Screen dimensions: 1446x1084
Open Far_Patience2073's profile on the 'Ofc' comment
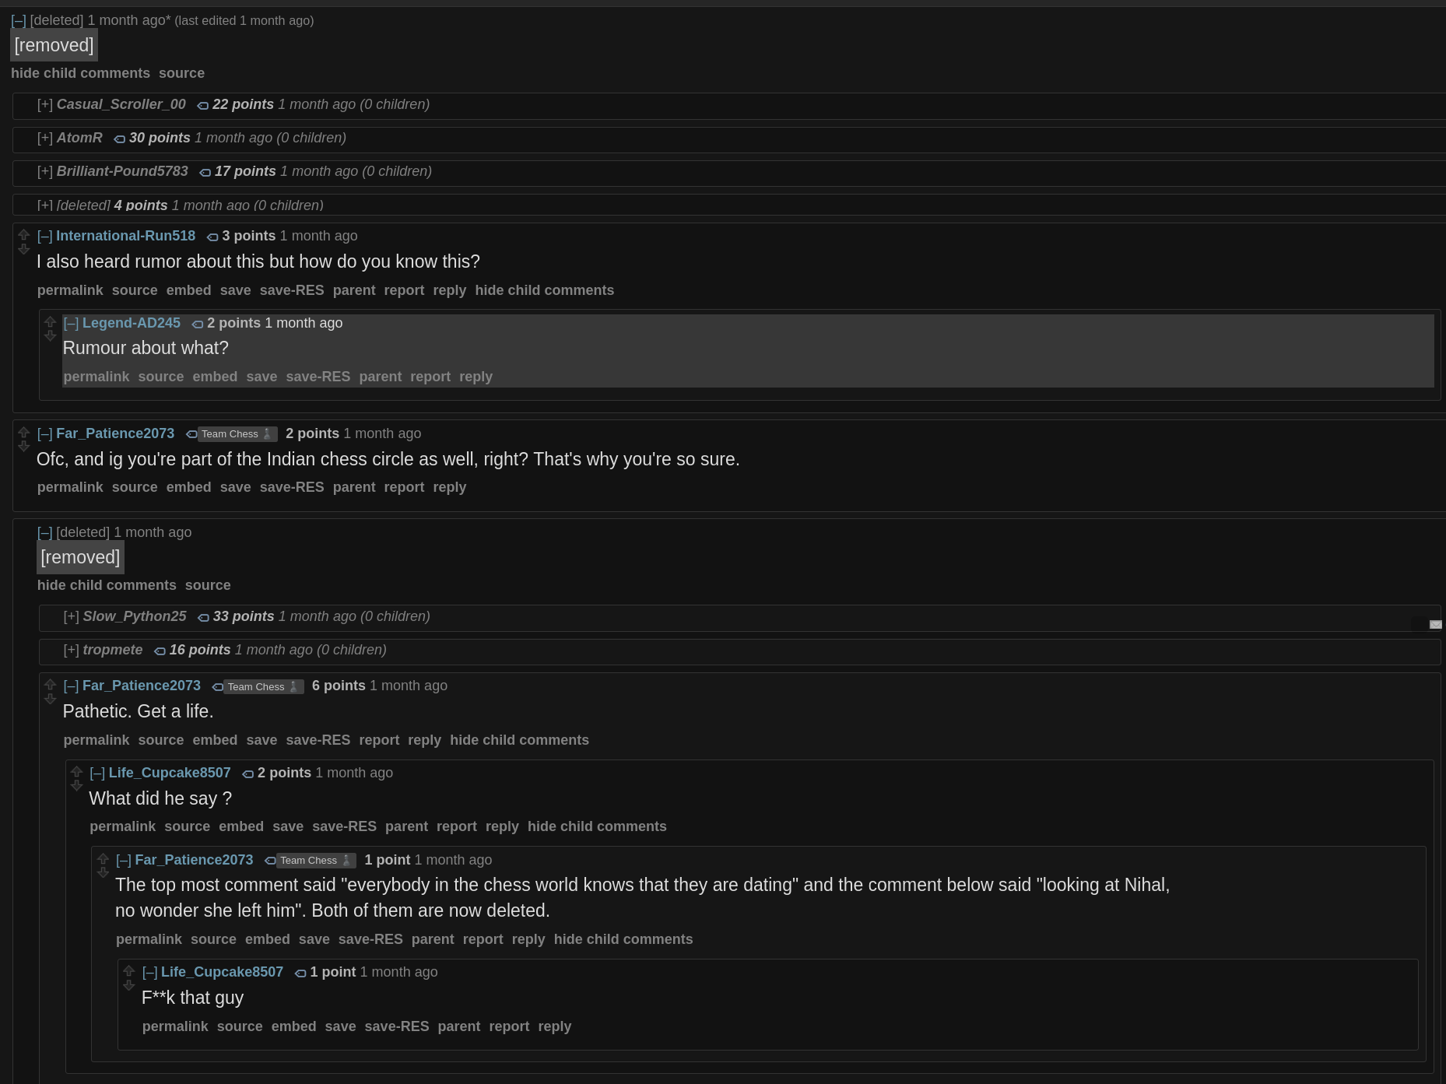115,433
